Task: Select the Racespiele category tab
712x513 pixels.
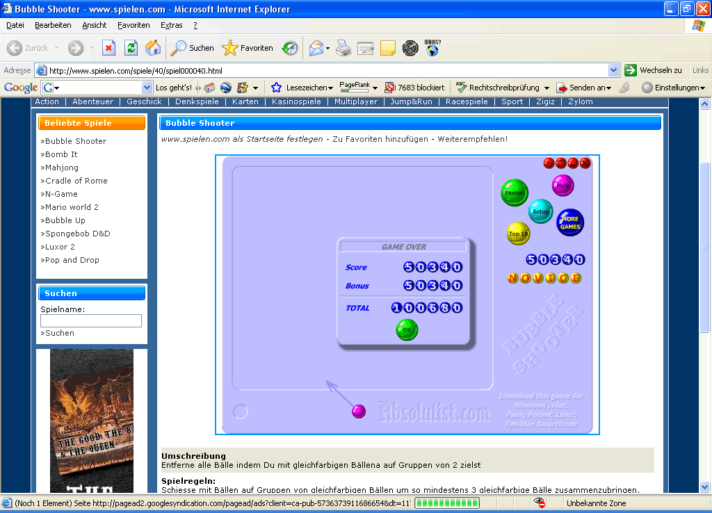Action: point(467,101)
